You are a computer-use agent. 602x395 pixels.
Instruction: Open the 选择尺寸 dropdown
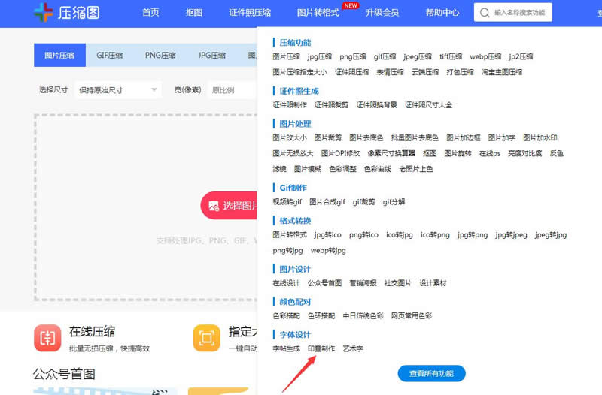[x=119, y=90]
